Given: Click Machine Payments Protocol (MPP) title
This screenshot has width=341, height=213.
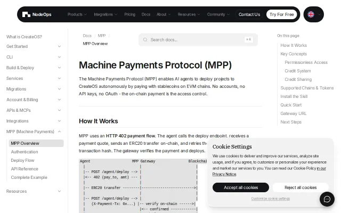Looking at the screenshot, I should coord(155,65).
